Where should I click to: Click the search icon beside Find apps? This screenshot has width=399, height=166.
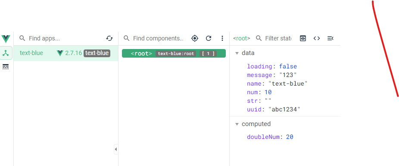22,38
